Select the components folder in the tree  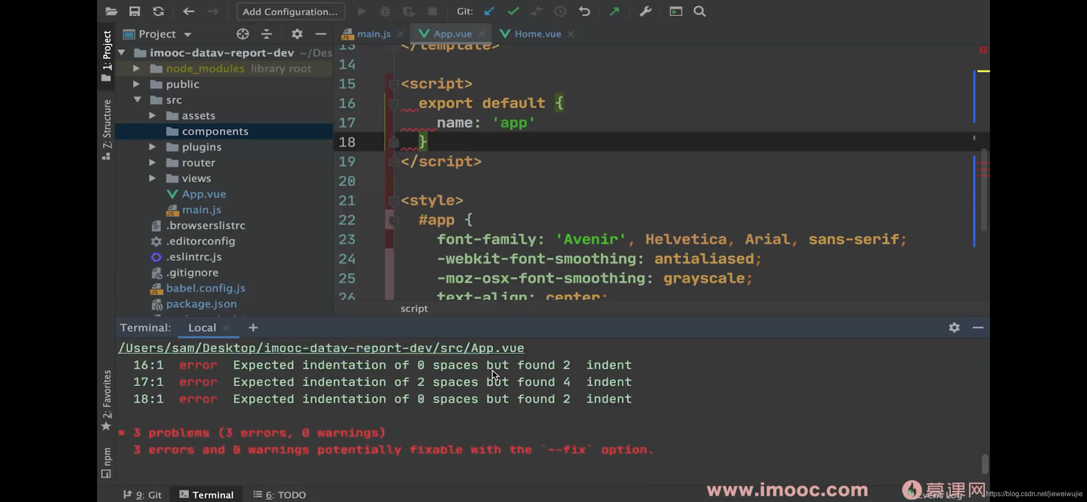224,131
